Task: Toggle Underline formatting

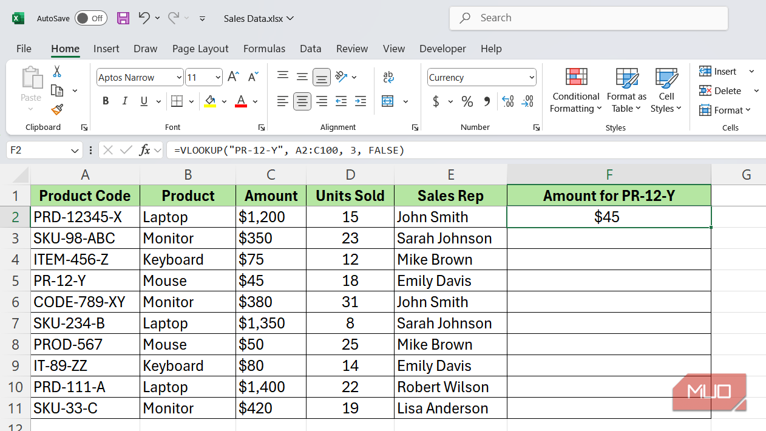Action: pos(144,101)
